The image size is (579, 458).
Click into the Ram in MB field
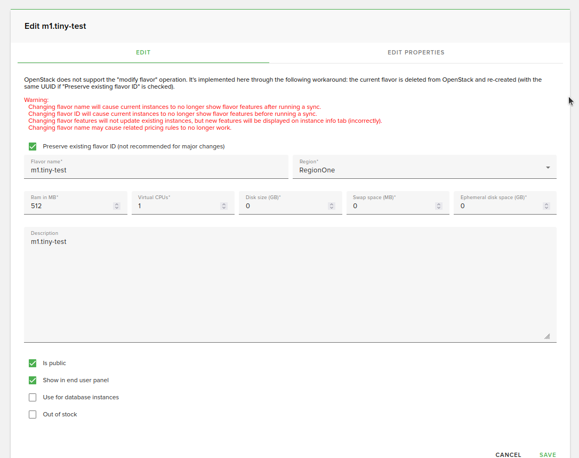point(69,206)
